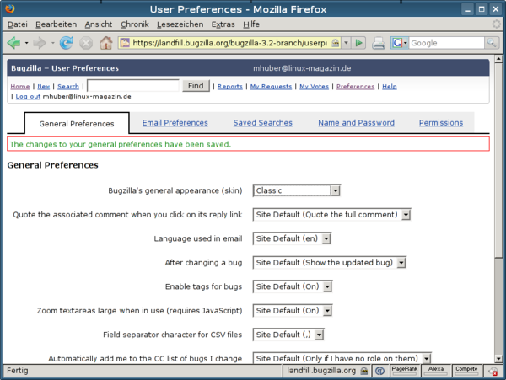This screenshot has width=506, height=380.
Task: Click the scrollbar down arrow
Action: pos(498,358)
